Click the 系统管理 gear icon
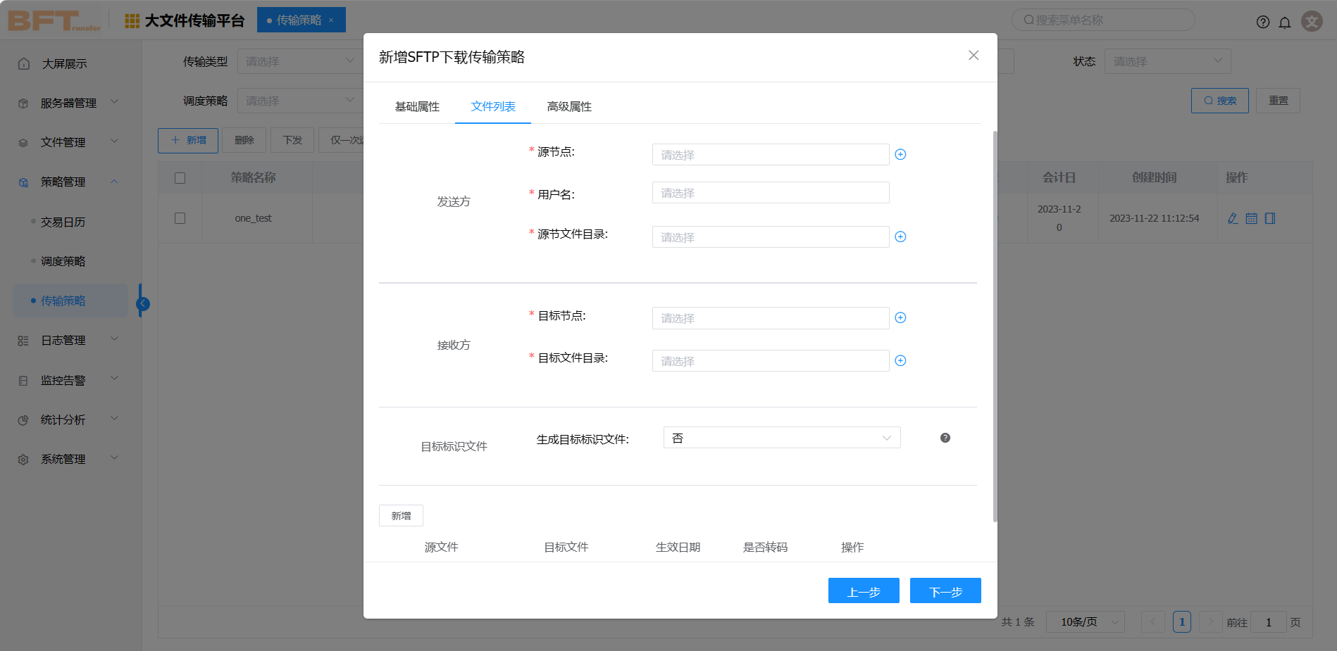Screen dimensions: 1337x651 tap(23, 460)
